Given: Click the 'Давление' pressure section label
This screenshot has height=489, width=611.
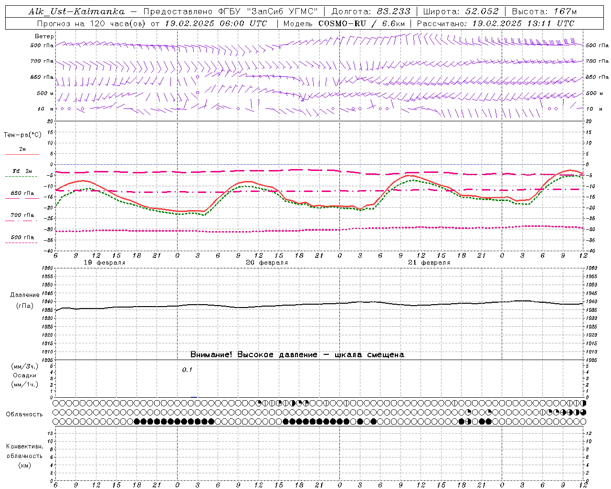Looking at the screenshot, I should (x=24, y=295).
